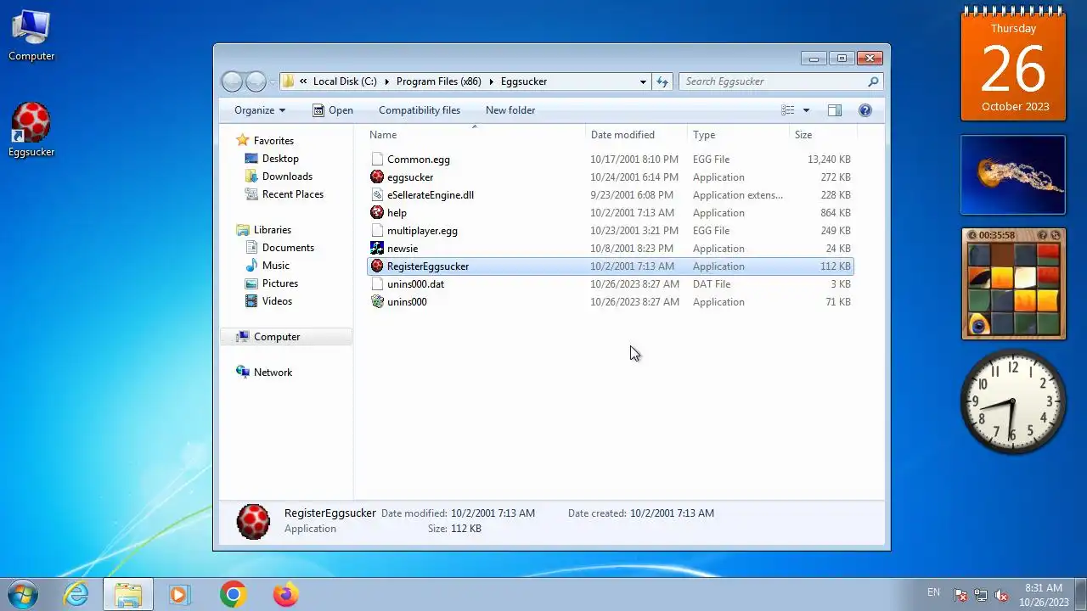The width and height of the screenshot is (1087, 611).
Task: Select Network in navigation pane
Action: coord(273,372)
